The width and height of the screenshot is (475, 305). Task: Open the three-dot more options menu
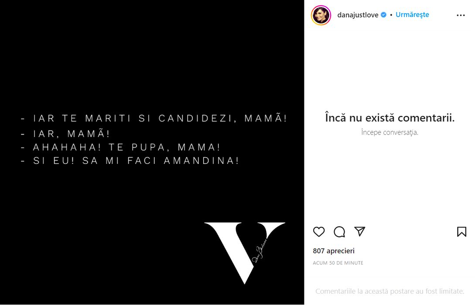tap(461, 15)
